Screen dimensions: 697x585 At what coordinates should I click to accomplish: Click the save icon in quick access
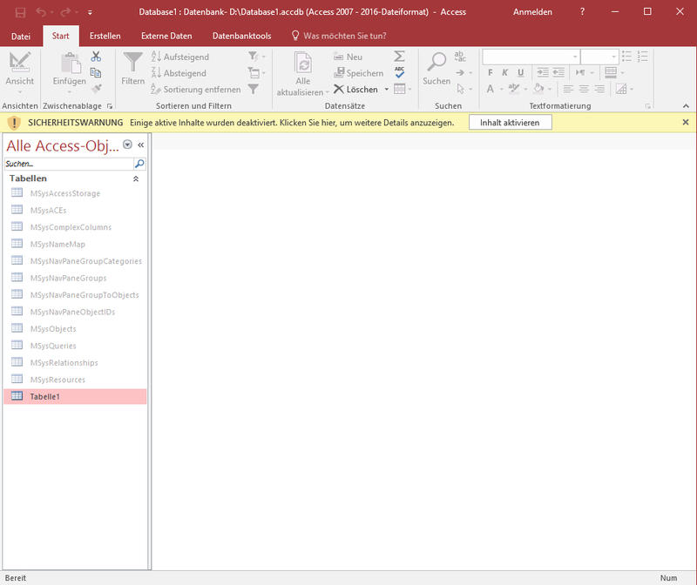pos(20,12)
